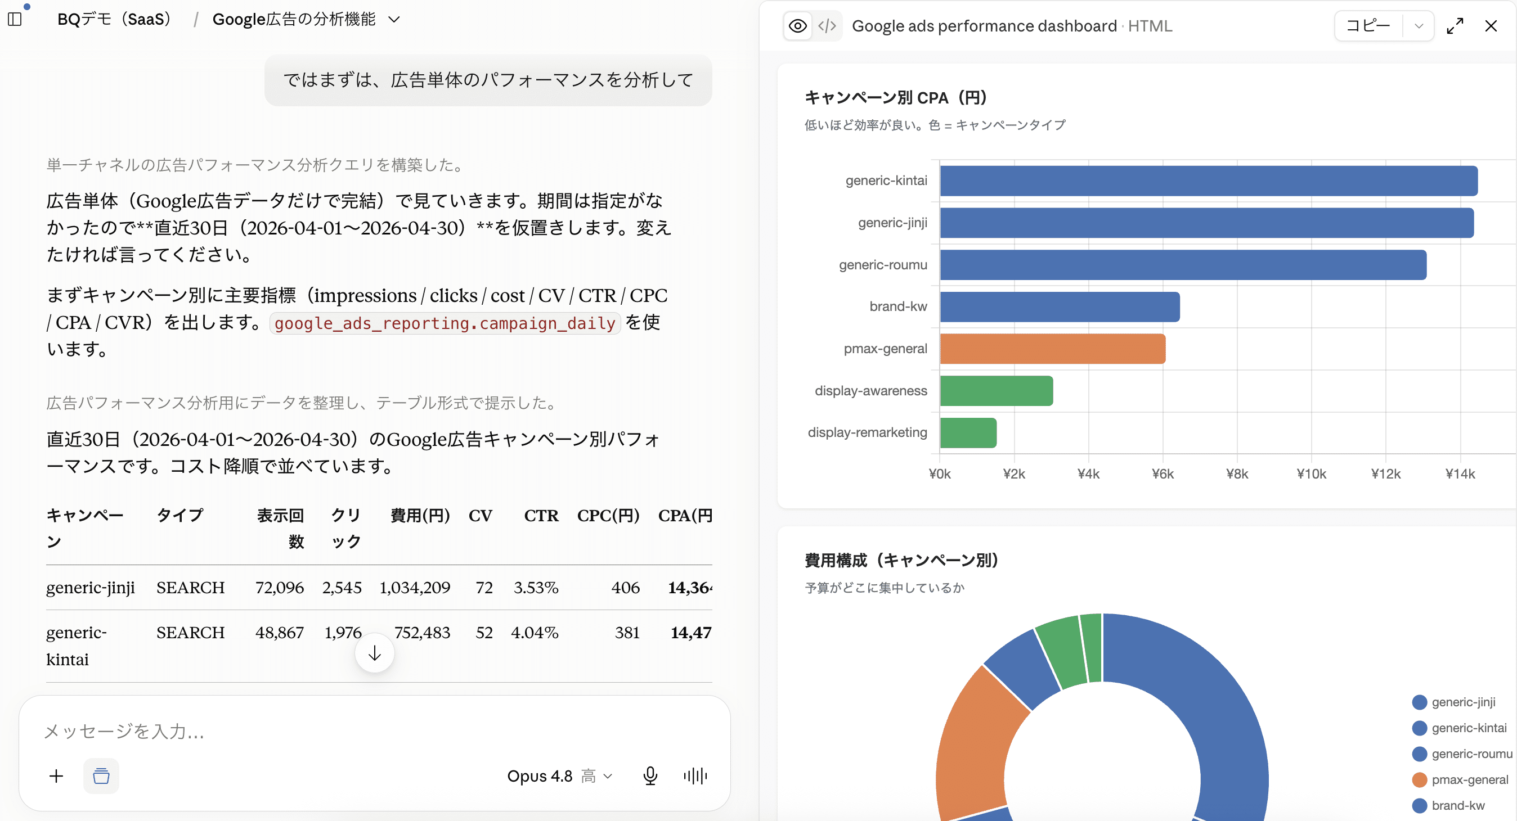The width and height of the screenshot is (1517, 821).
Task: Switch to code view icon
Action: 827,26
